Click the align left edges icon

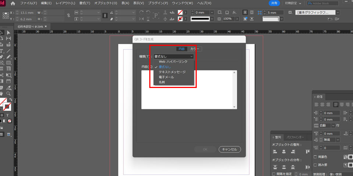pyautogui.click(x=275, y=151)
